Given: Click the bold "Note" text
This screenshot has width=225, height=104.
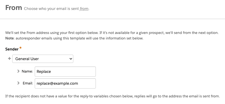Looking at the screenshot, I should (9, 38).
